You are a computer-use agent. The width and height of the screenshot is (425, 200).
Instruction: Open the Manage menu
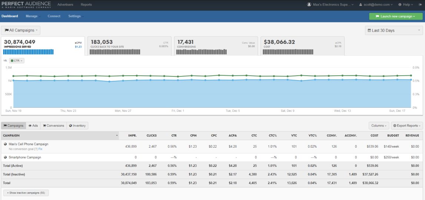coord(33,16)
